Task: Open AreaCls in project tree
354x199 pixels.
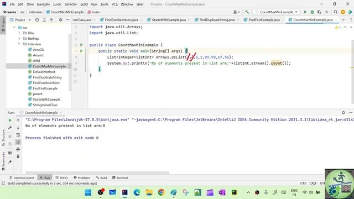Action: 38,50
